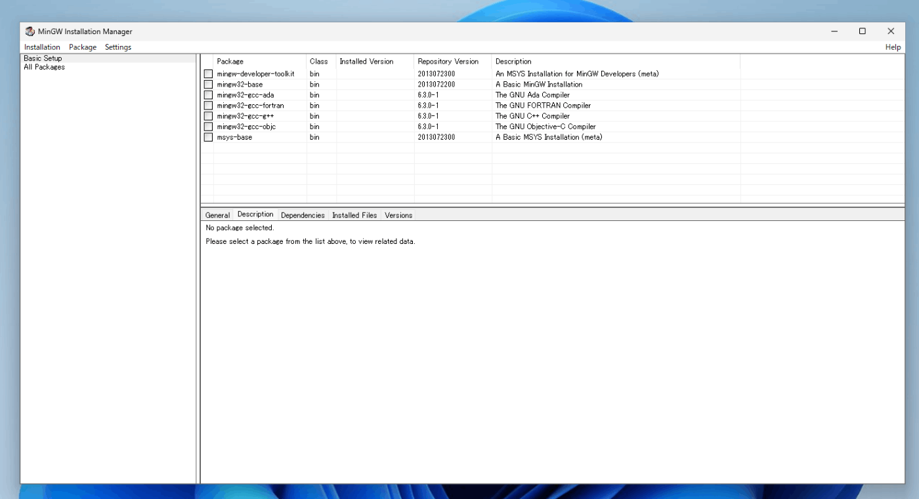Click repository version 2013072200 of mingw32-base
Screen dimensions: 919x499
pos(436,85)
